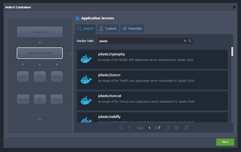
Task: Click the Docker whale icon for nginxphp
Action: click(86, 59)
